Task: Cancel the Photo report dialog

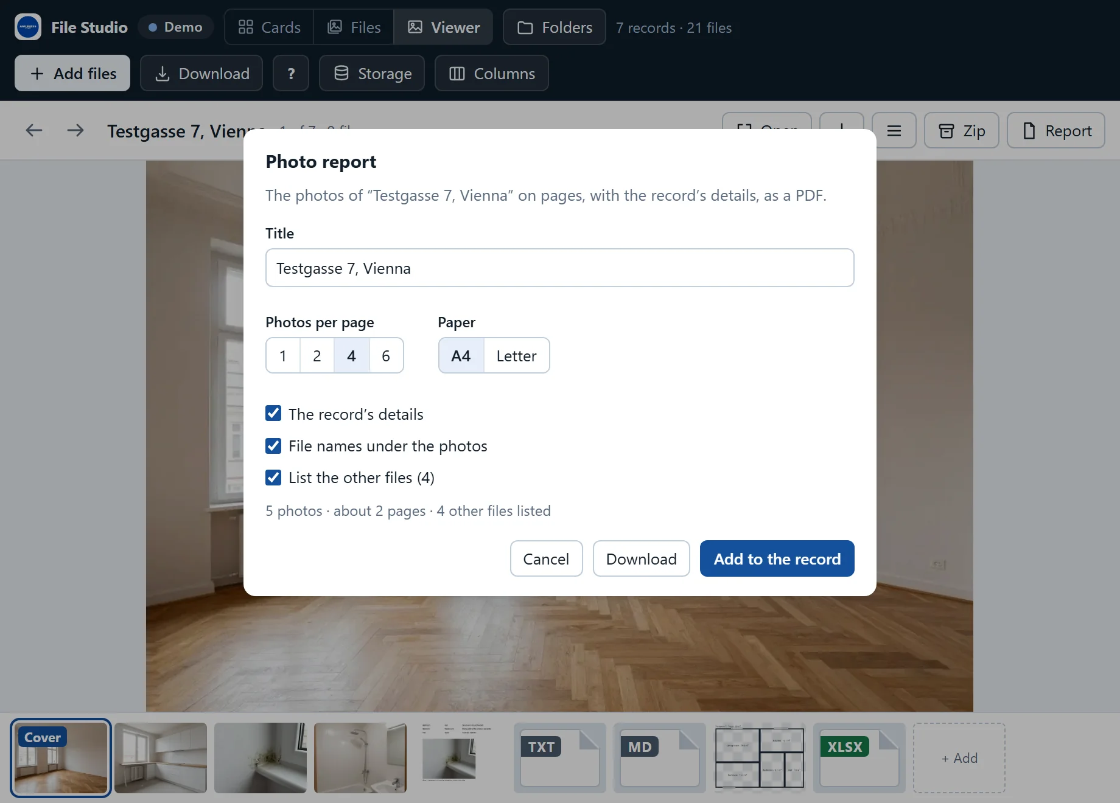Action: coord(547,558)
